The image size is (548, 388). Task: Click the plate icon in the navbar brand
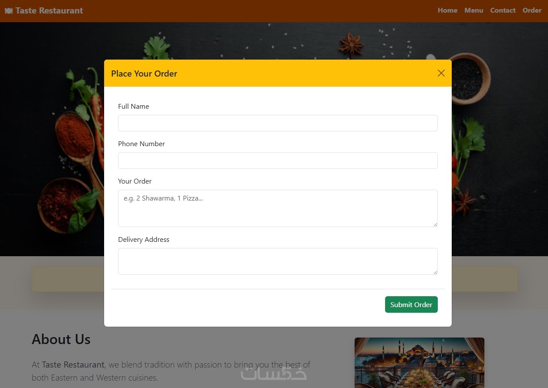coord(9,10)
